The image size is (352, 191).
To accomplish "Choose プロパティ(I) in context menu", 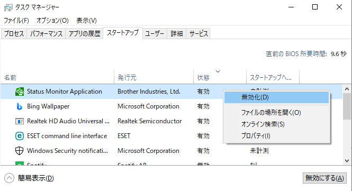I will (276, 136).
